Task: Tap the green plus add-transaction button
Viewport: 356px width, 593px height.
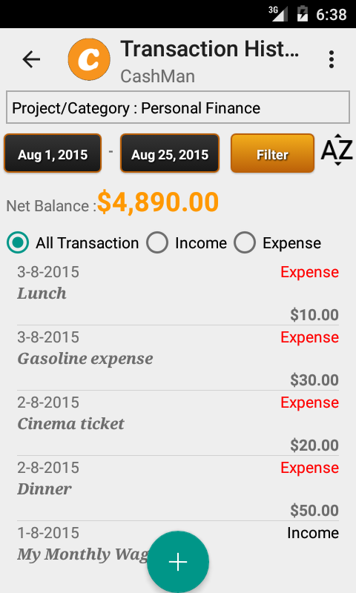Action: point(178,562)
